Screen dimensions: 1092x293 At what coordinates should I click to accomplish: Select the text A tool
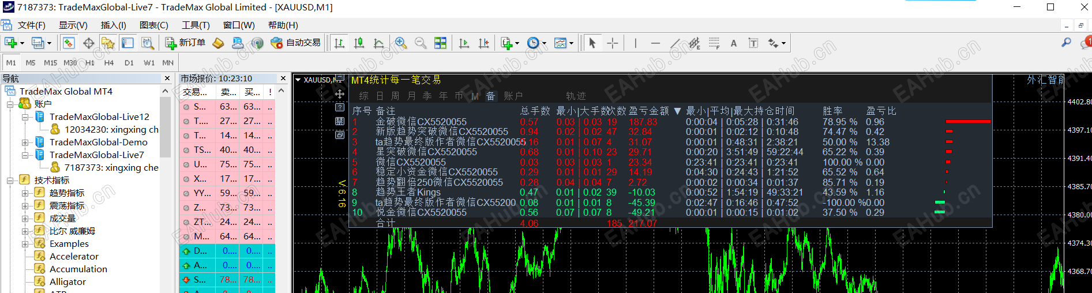tap(734, 43)
